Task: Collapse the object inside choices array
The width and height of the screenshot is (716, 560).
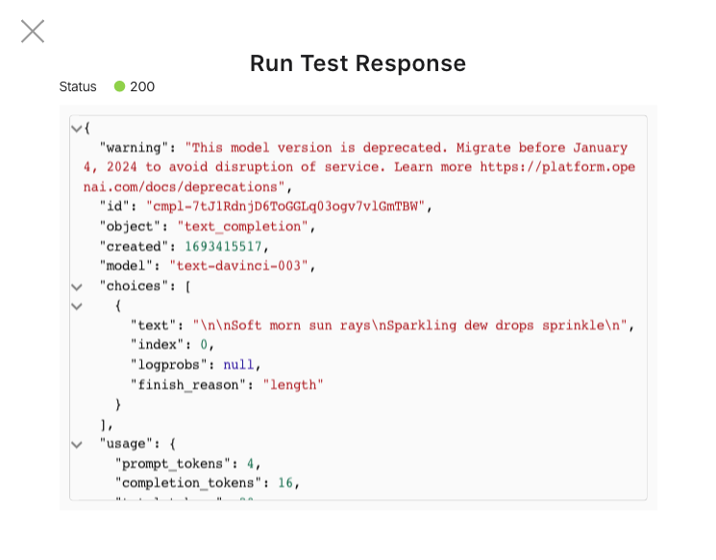Action: pos(77,306)
